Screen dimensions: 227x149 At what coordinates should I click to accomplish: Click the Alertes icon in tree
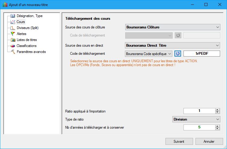click(13, 34)
